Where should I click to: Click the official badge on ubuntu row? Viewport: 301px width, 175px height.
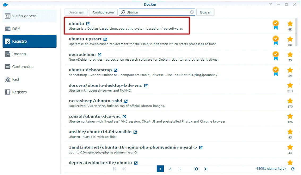pyautogui.click(x=276, y=25)
